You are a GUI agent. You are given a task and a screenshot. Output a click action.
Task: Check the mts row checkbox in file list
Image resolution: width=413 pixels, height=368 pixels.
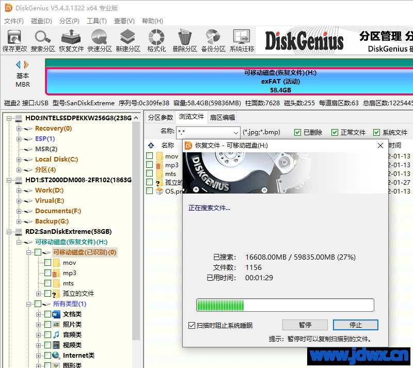point(149,173)
